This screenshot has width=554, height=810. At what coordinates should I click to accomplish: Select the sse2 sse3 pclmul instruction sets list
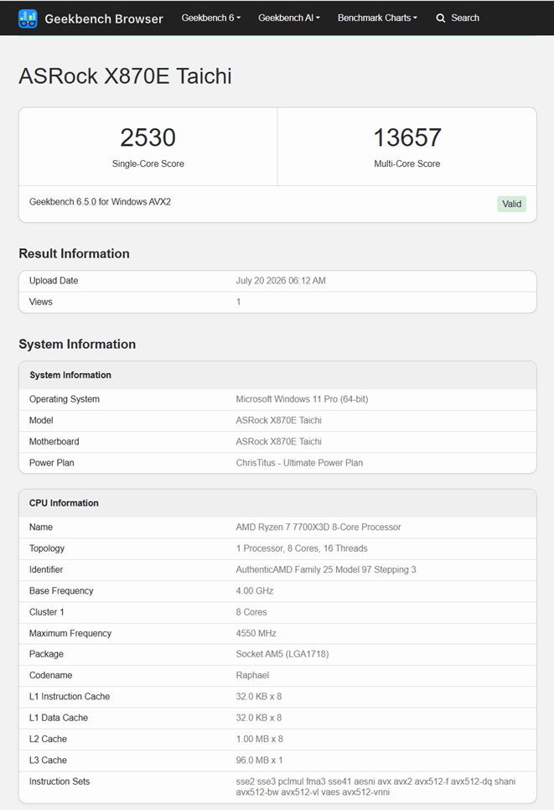pos(375,787)
